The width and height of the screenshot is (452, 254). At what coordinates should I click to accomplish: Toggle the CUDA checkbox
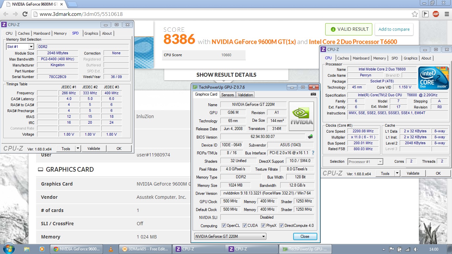245,226
